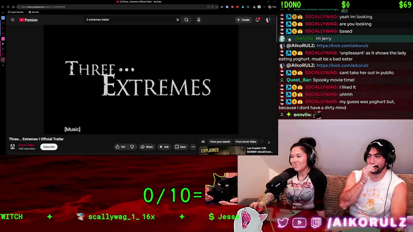Switch to the active YouTube vertical tab

pos(3,60)
